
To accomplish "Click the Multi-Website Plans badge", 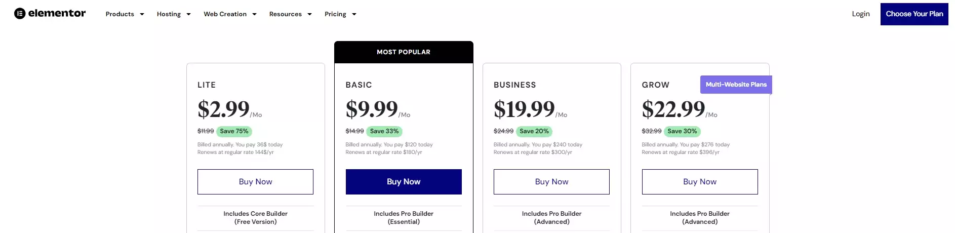I will click(x=736, y=85).
